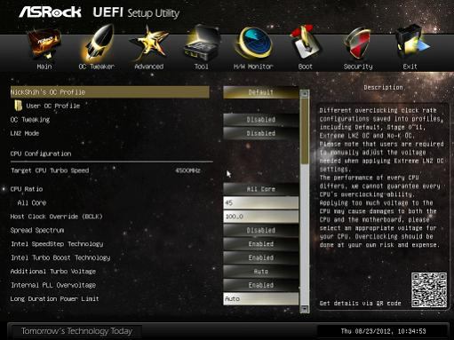Select Intel Turbo Boost Technology label
This screenshot has width=454, height=340.
60,257
